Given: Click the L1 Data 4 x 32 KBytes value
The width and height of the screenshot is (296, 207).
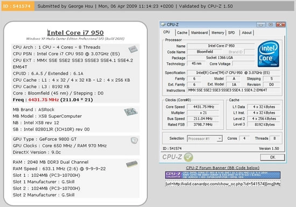Looking at the screenshot, I should pos(264,107).
